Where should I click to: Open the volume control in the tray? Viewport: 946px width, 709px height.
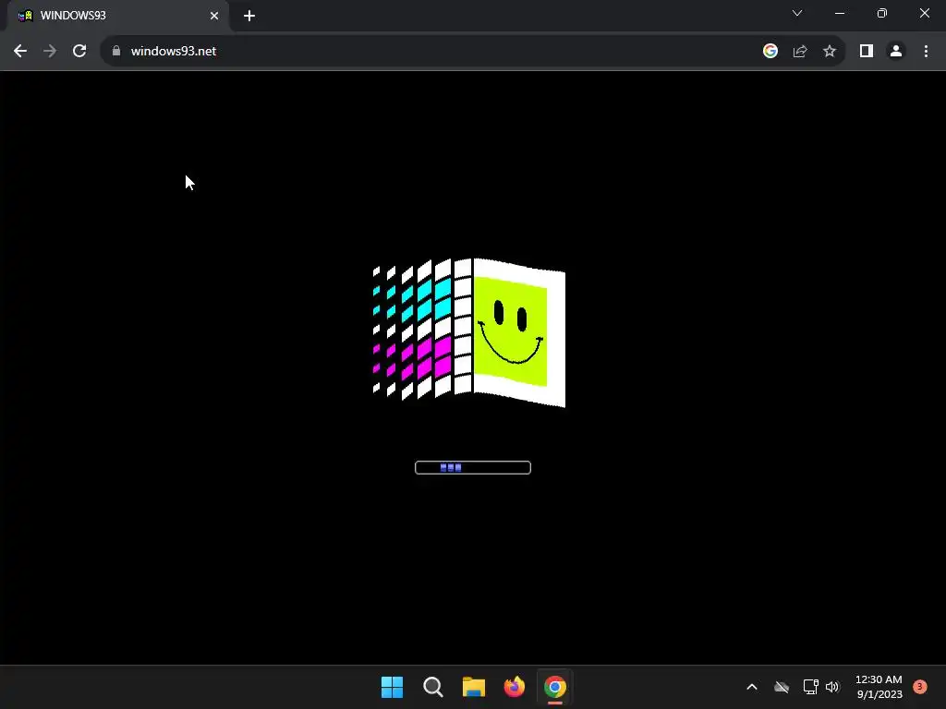[x=832, y=687]
